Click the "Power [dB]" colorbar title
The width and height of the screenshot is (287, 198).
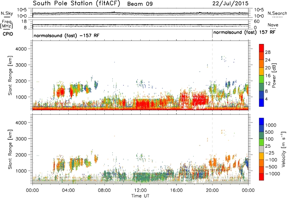274,75
